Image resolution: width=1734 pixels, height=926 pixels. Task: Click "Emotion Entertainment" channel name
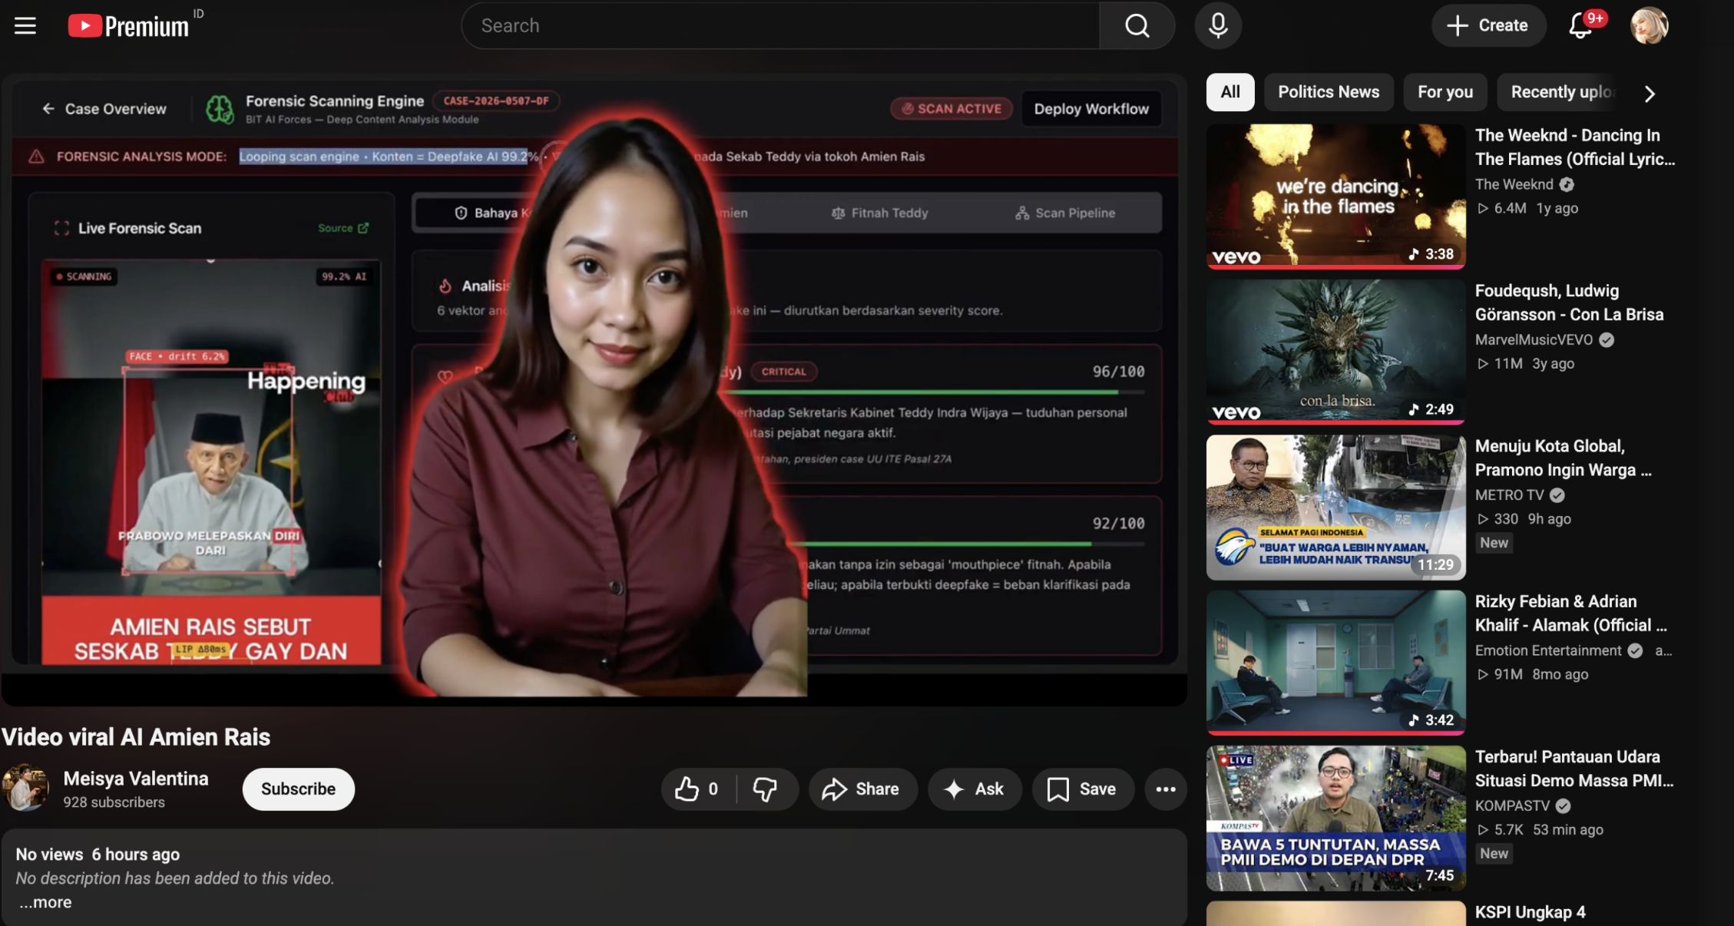click(1548, 650)
